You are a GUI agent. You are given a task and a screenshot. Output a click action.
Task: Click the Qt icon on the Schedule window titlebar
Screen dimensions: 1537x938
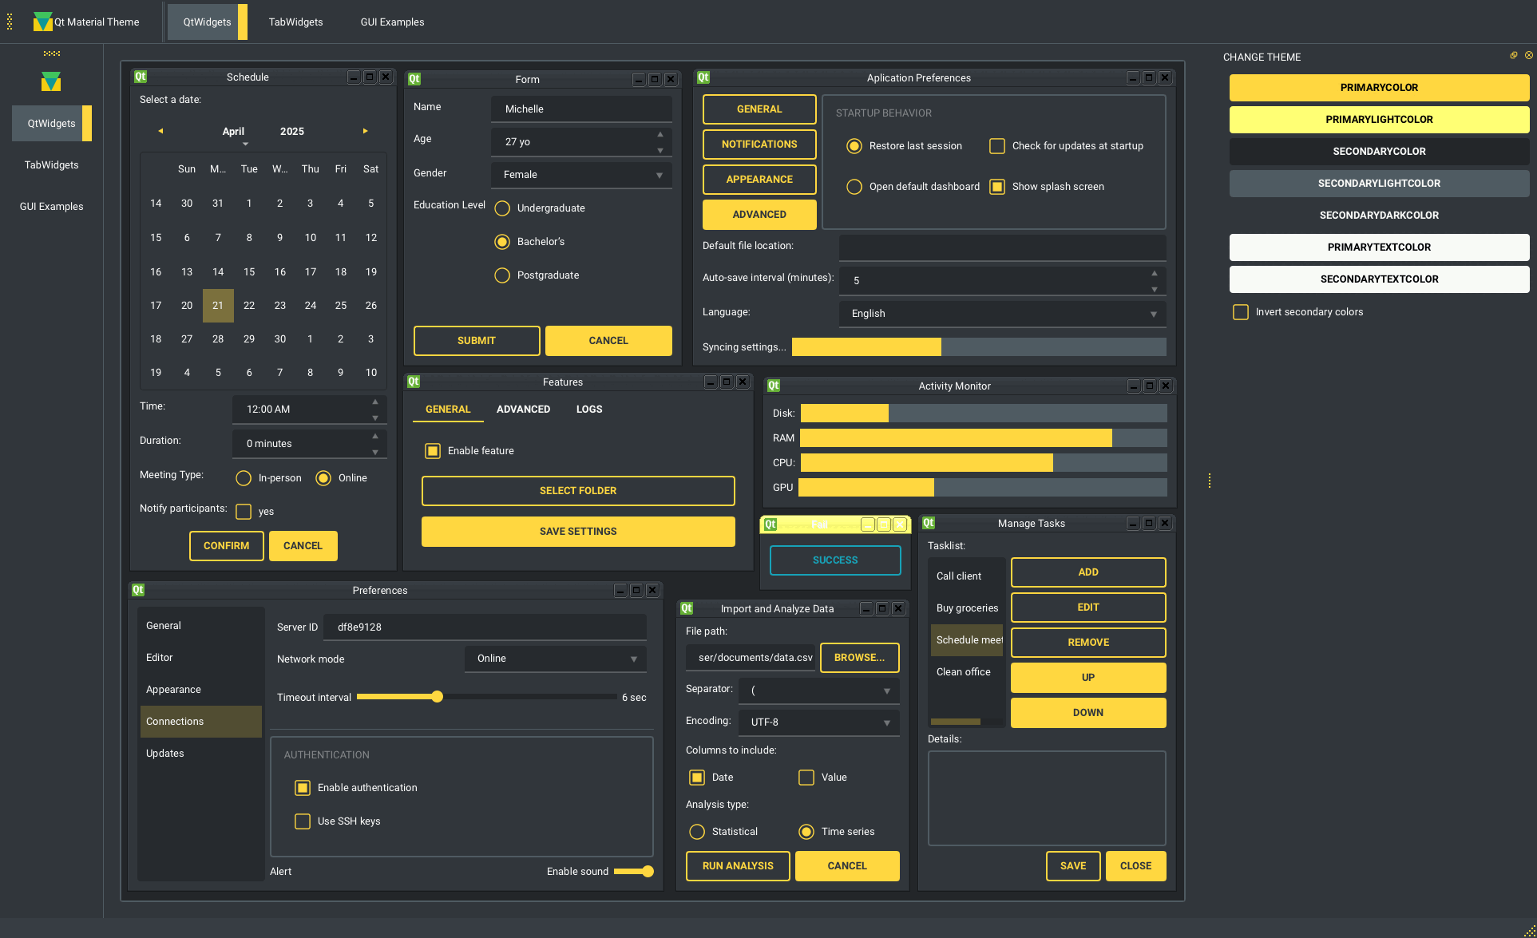140,76
